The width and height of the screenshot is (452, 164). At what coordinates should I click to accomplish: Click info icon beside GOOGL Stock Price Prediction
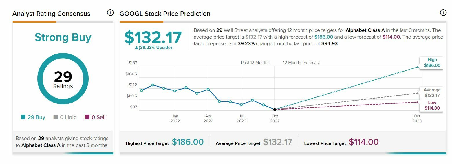click(x=443, y=13)
